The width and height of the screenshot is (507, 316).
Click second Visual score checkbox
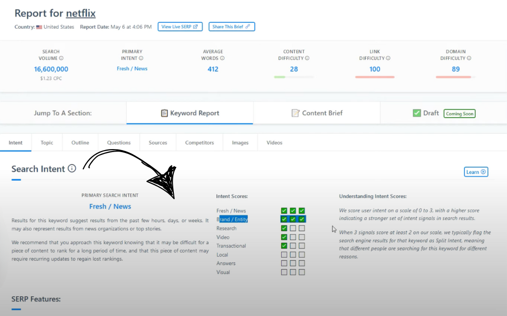click(x=293, y=272)
